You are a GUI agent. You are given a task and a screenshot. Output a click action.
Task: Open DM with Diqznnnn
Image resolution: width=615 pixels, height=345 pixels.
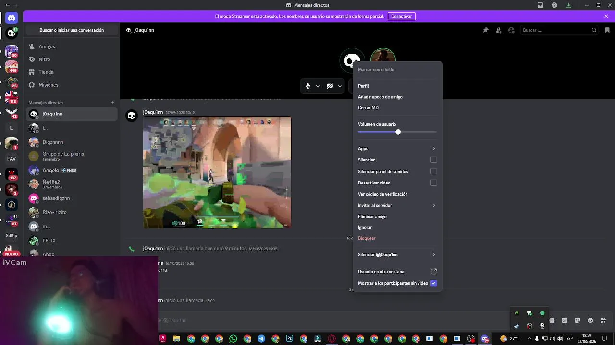coord(71,142)
